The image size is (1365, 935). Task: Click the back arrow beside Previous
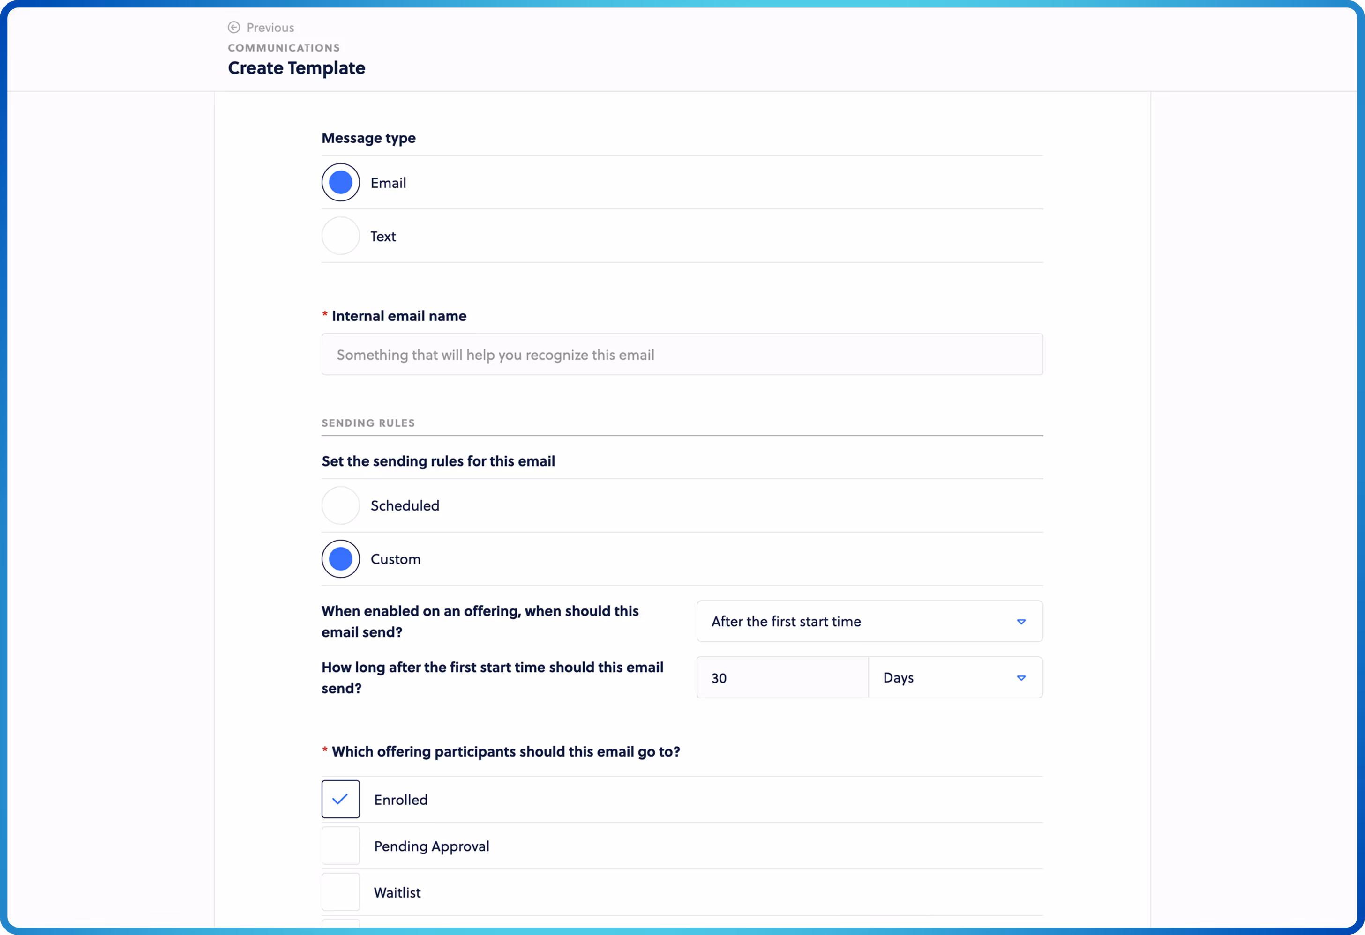tap(234, 28)
